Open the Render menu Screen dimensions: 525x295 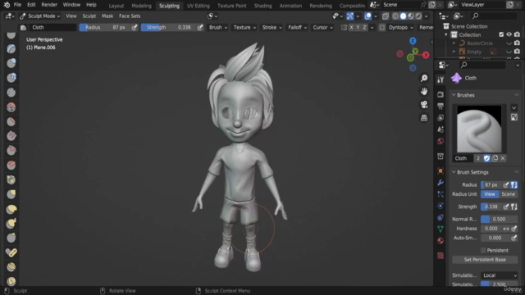(x=49, y=5)
